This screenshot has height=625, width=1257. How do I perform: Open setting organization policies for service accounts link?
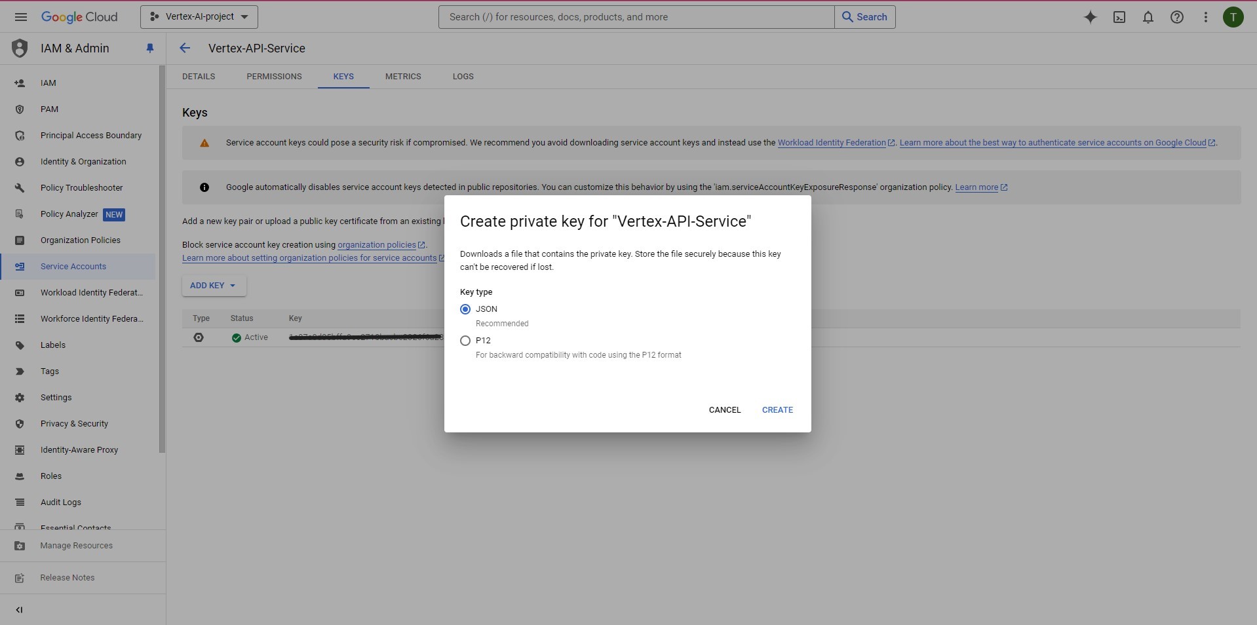pyautogui.click(x=313, y=258)
